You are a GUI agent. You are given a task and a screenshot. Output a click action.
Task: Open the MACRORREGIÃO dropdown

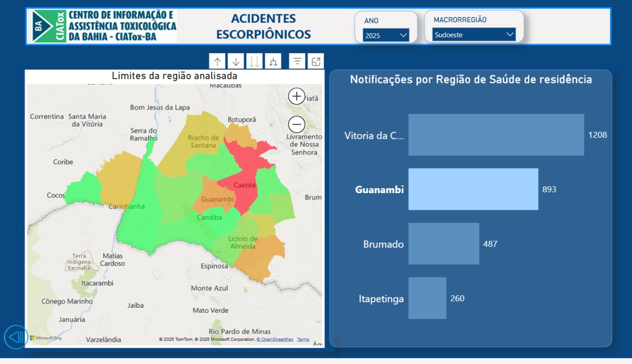click(474, 35)
